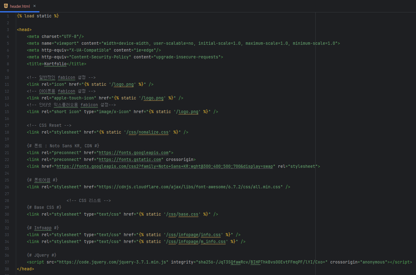Viewport: 416px width, 275px height.
Task: Click the 'Base CSS' comment
Action: tap(44, 207)
